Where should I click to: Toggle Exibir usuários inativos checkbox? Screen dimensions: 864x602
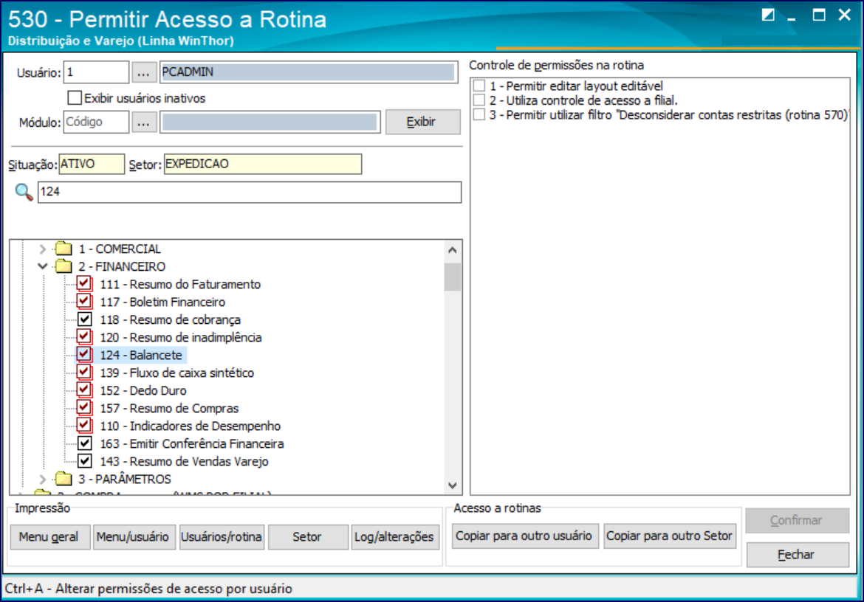(x=75, y=98)
